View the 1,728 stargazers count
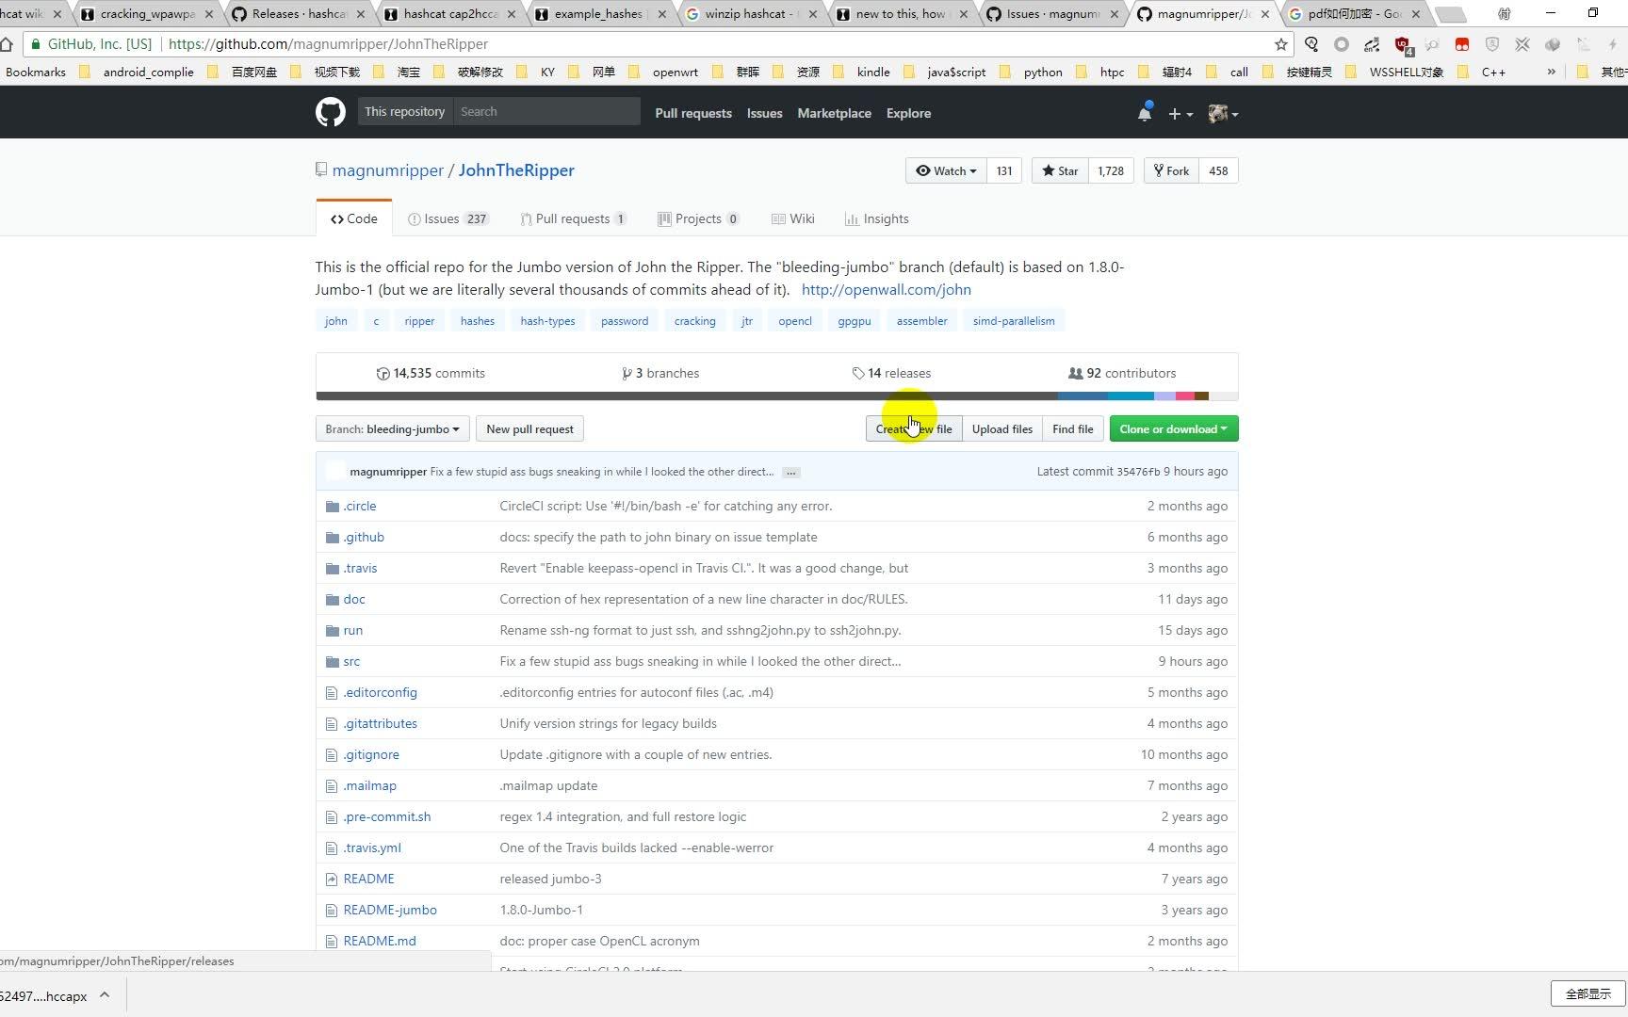The image size is (1628, 1017). 1111,170
